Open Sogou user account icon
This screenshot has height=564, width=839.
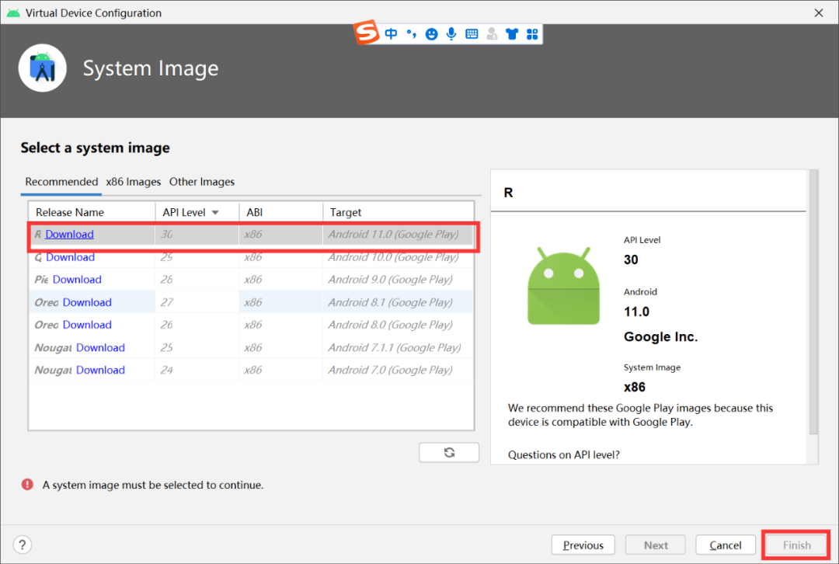(492, 34)
